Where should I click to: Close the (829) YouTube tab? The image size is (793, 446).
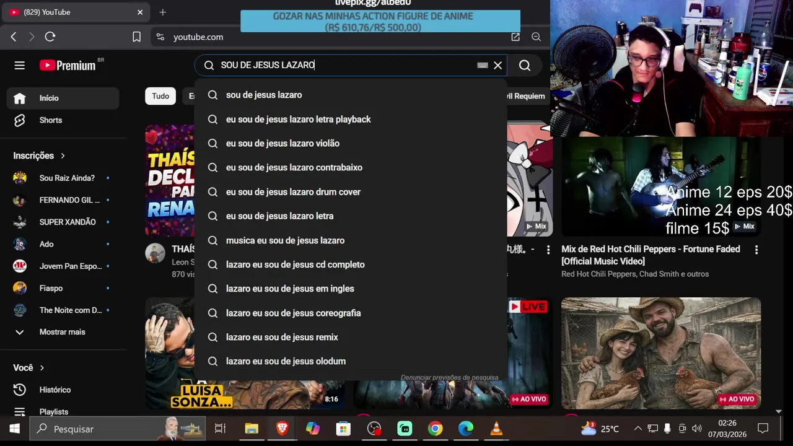point(140,12)
